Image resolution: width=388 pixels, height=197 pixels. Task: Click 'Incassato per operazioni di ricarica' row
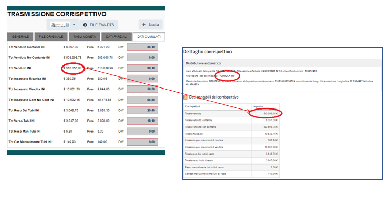tap(232, 140)
